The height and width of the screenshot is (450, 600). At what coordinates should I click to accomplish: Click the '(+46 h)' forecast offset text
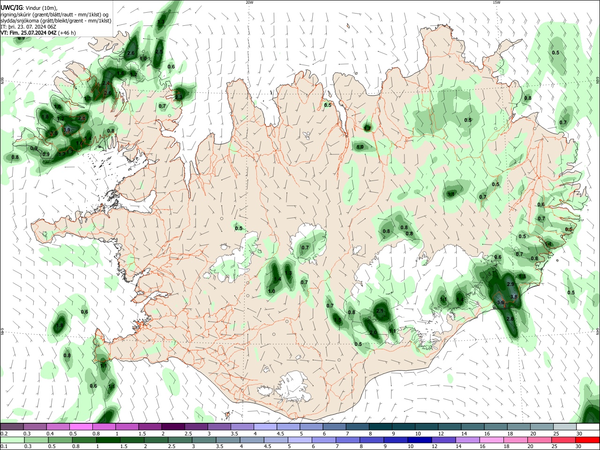click(x=67, y=33)
